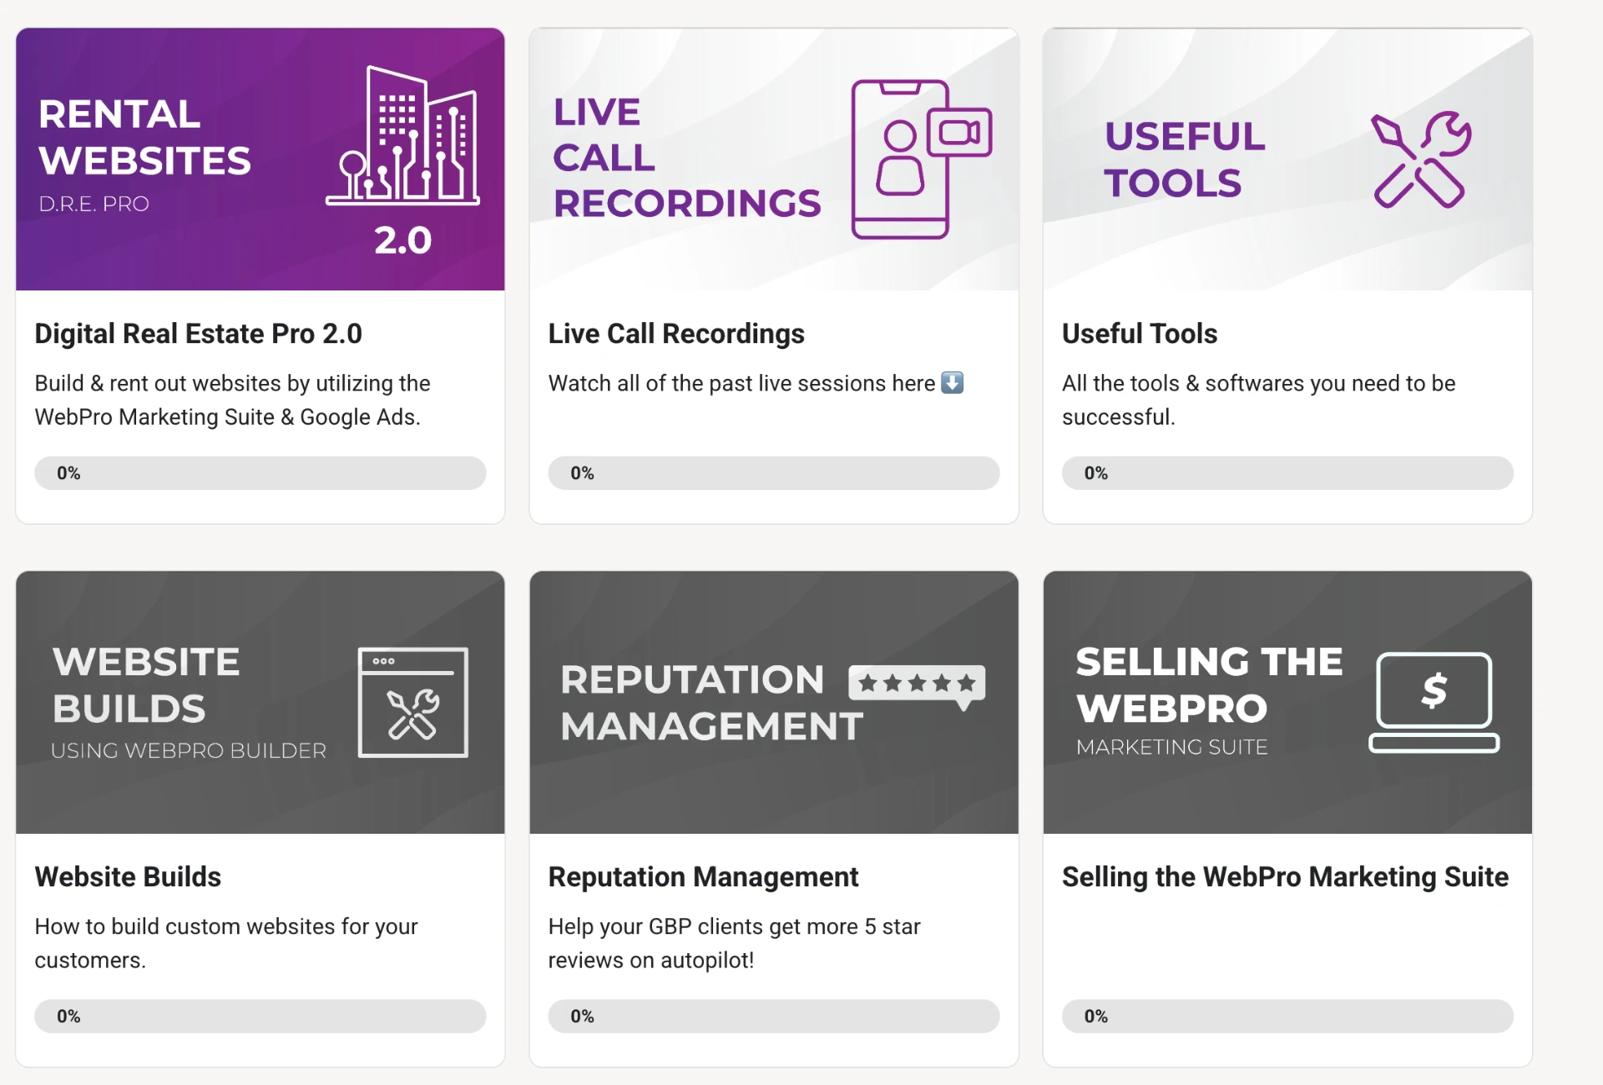Screen dimensions: 1603x1085
Task: Open the Live Call Recordings banner image
Action: [x=774, y=159]
